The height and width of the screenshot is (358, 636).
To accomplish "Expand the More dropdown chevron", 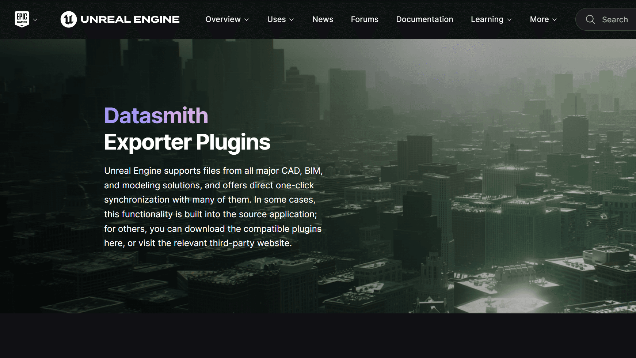I will coord(555,20).
